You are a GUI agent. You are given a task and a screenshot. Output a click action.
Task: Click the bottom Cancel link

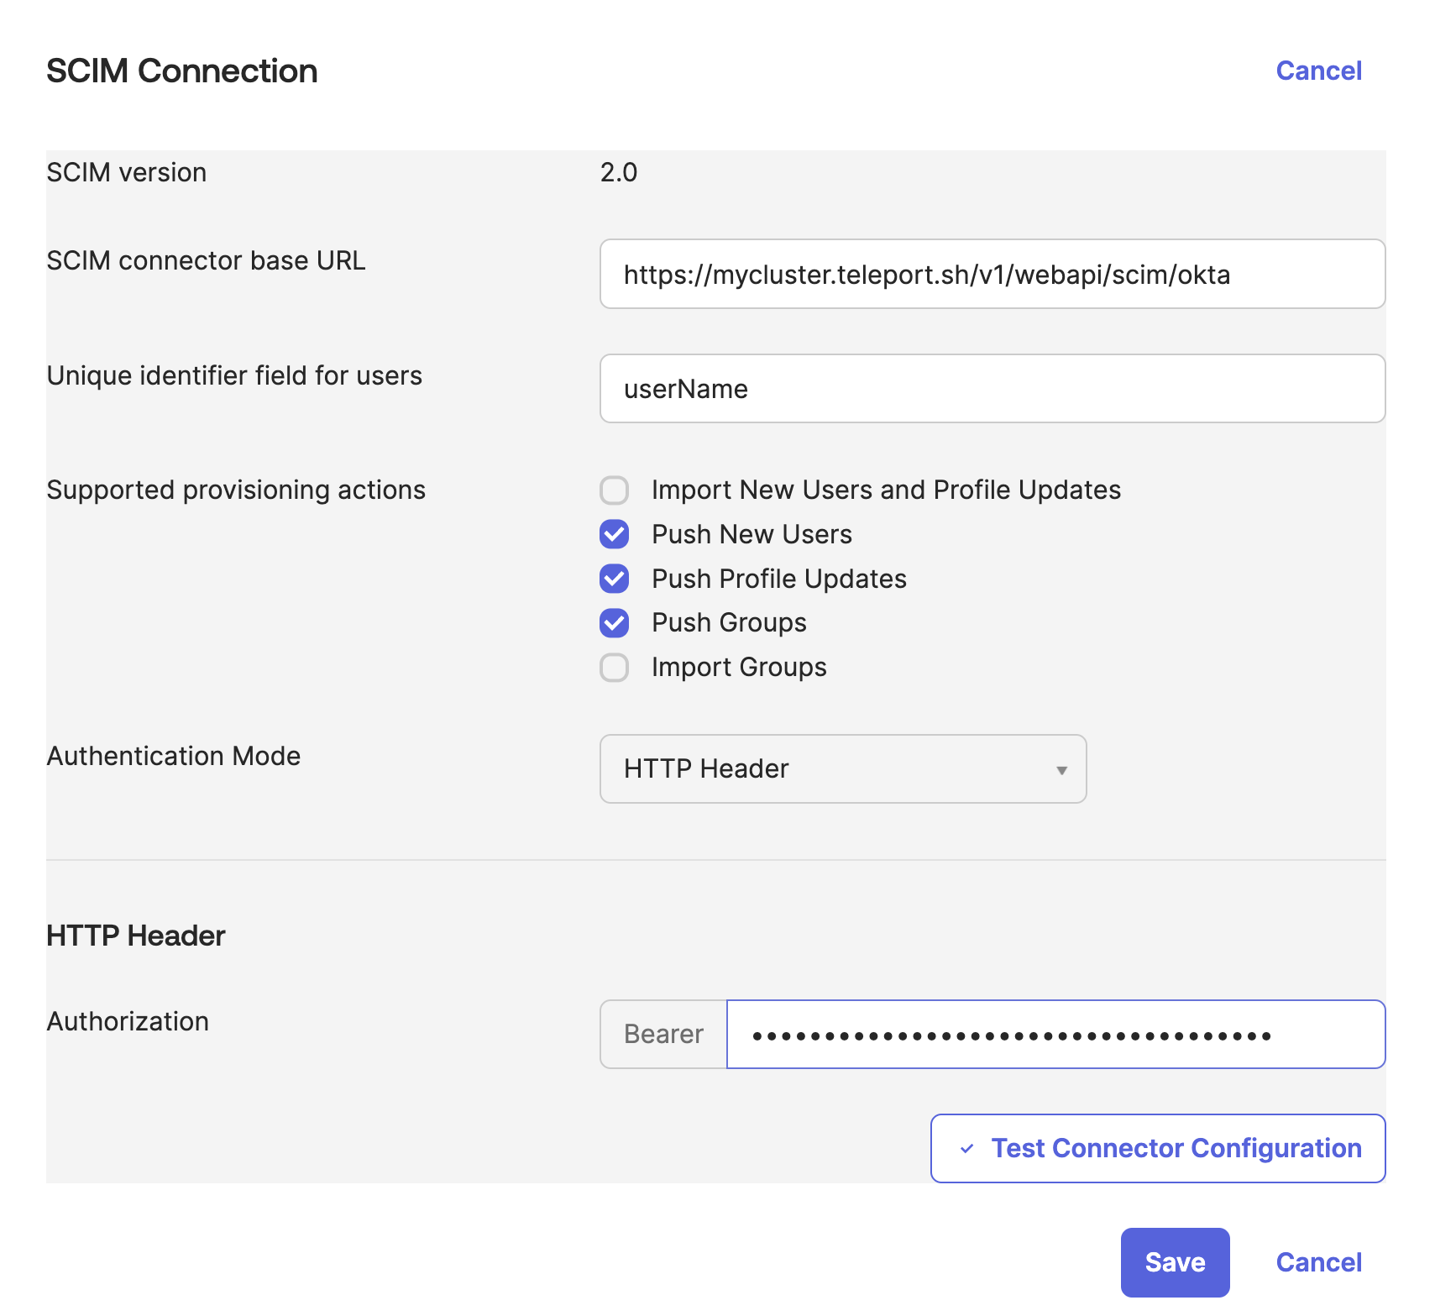(1317, 1261)
